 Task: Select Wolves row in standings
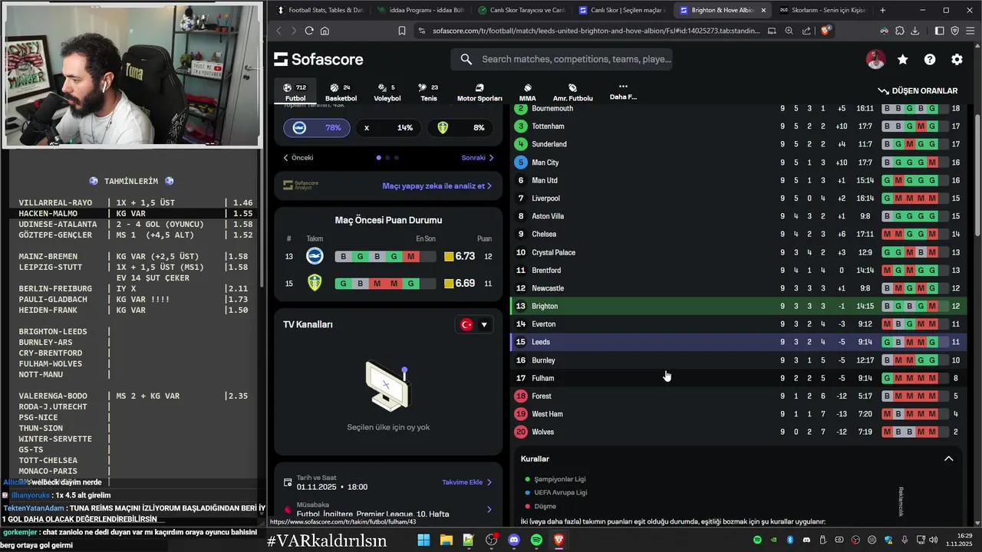coord(738,432)
